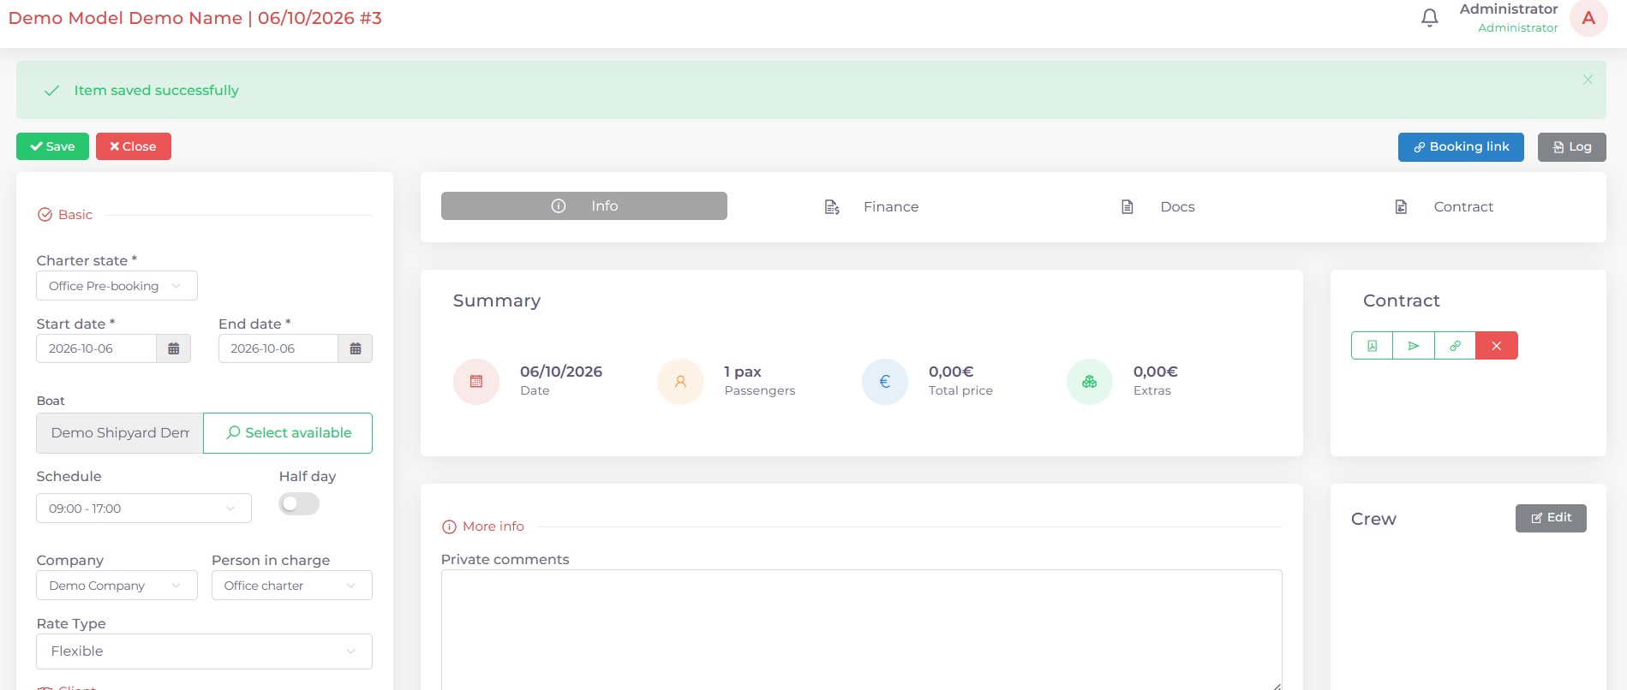Click the Start date input field
The width and height of the screenshot is (1627, 690).
(x=96, y=348)
